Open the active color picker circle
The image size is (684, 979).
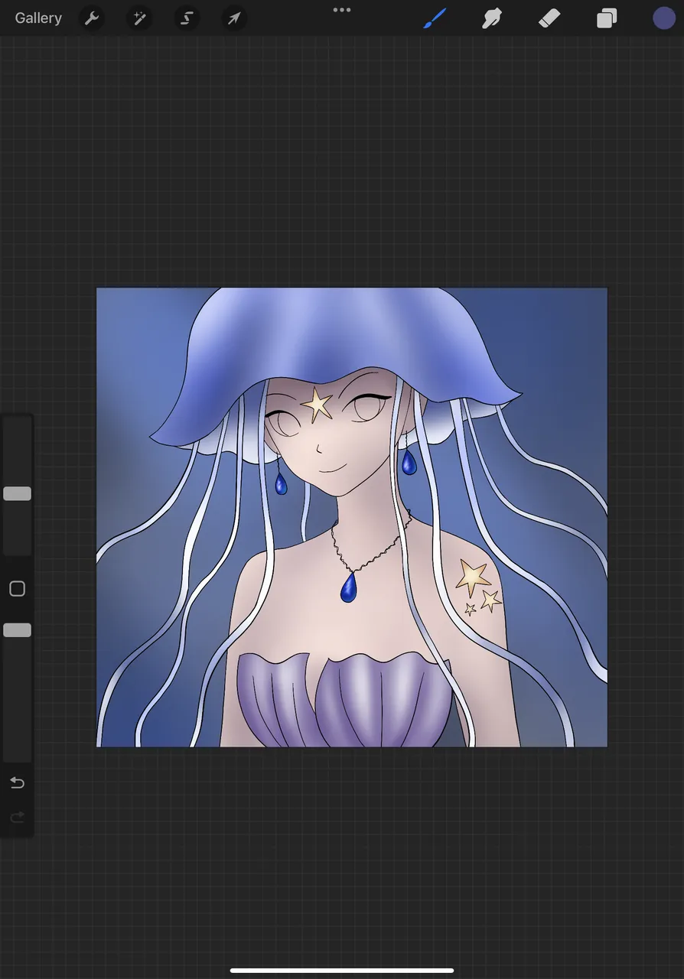coord(664,18)
